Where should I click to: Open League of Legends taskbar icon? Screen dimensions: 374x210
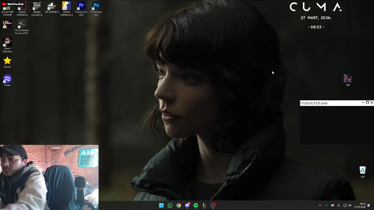[204, 205]
